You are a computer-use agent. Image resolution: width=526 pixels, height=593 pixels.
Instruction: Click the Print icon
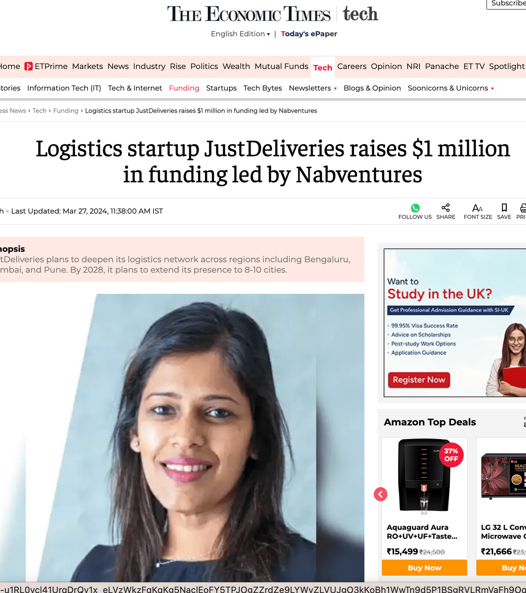point(522,208)
